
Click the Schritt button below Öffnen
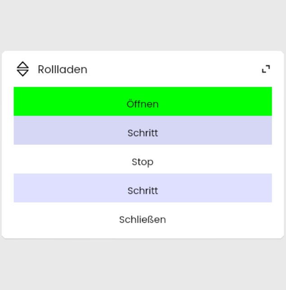pyautogui.click(x=143, y=133)
